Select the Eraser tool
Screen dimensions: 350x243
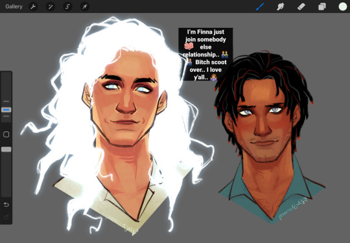[301, 6]
